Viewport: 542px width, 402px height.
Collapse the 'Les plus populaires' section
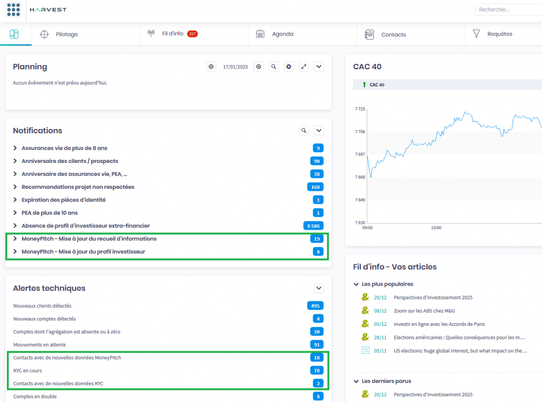pyautogui.click(x=356, y=284)
